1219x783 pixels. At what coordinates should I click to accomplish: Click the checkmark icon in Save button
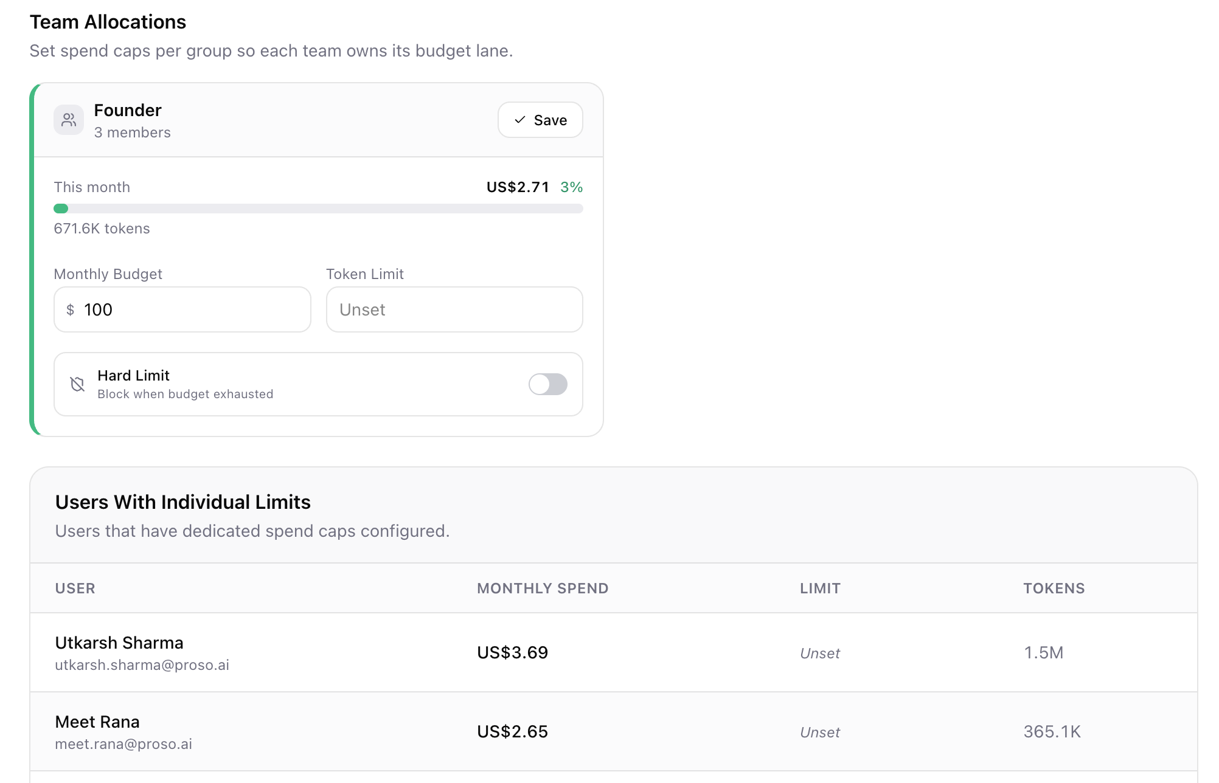[x=520, y=120]
